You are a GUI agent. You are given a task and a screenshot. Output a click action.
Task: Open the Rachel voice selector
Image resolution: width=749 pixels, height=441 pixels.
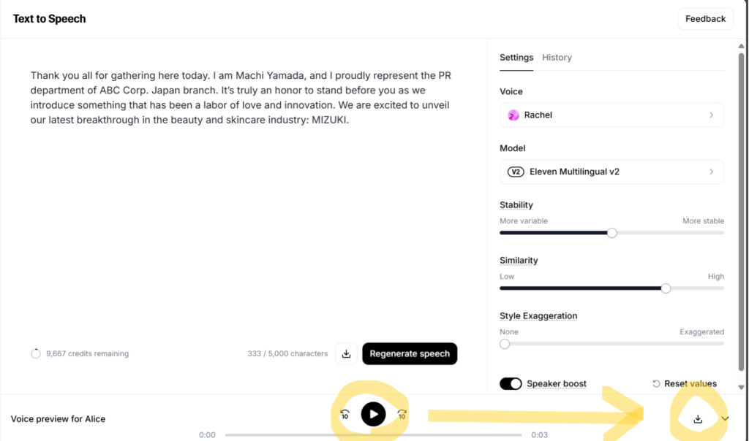tap(611, 115)
